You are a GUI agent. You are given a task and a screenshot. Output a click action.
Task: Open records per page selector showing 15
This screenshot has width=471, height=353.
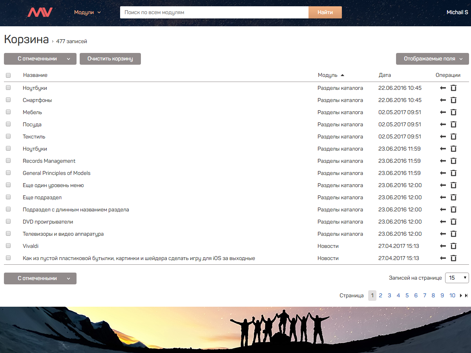pyautogui.click(x=457, y=278)
